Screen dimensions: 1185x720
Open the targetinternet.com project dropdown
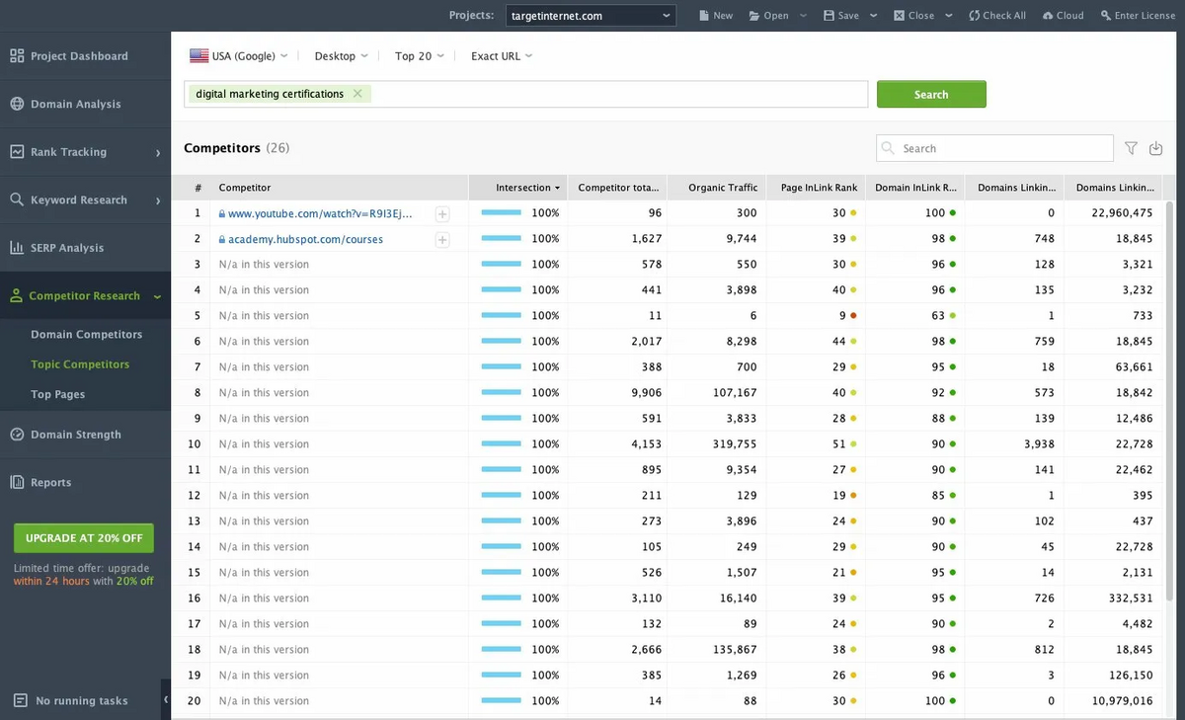point(591,16)
